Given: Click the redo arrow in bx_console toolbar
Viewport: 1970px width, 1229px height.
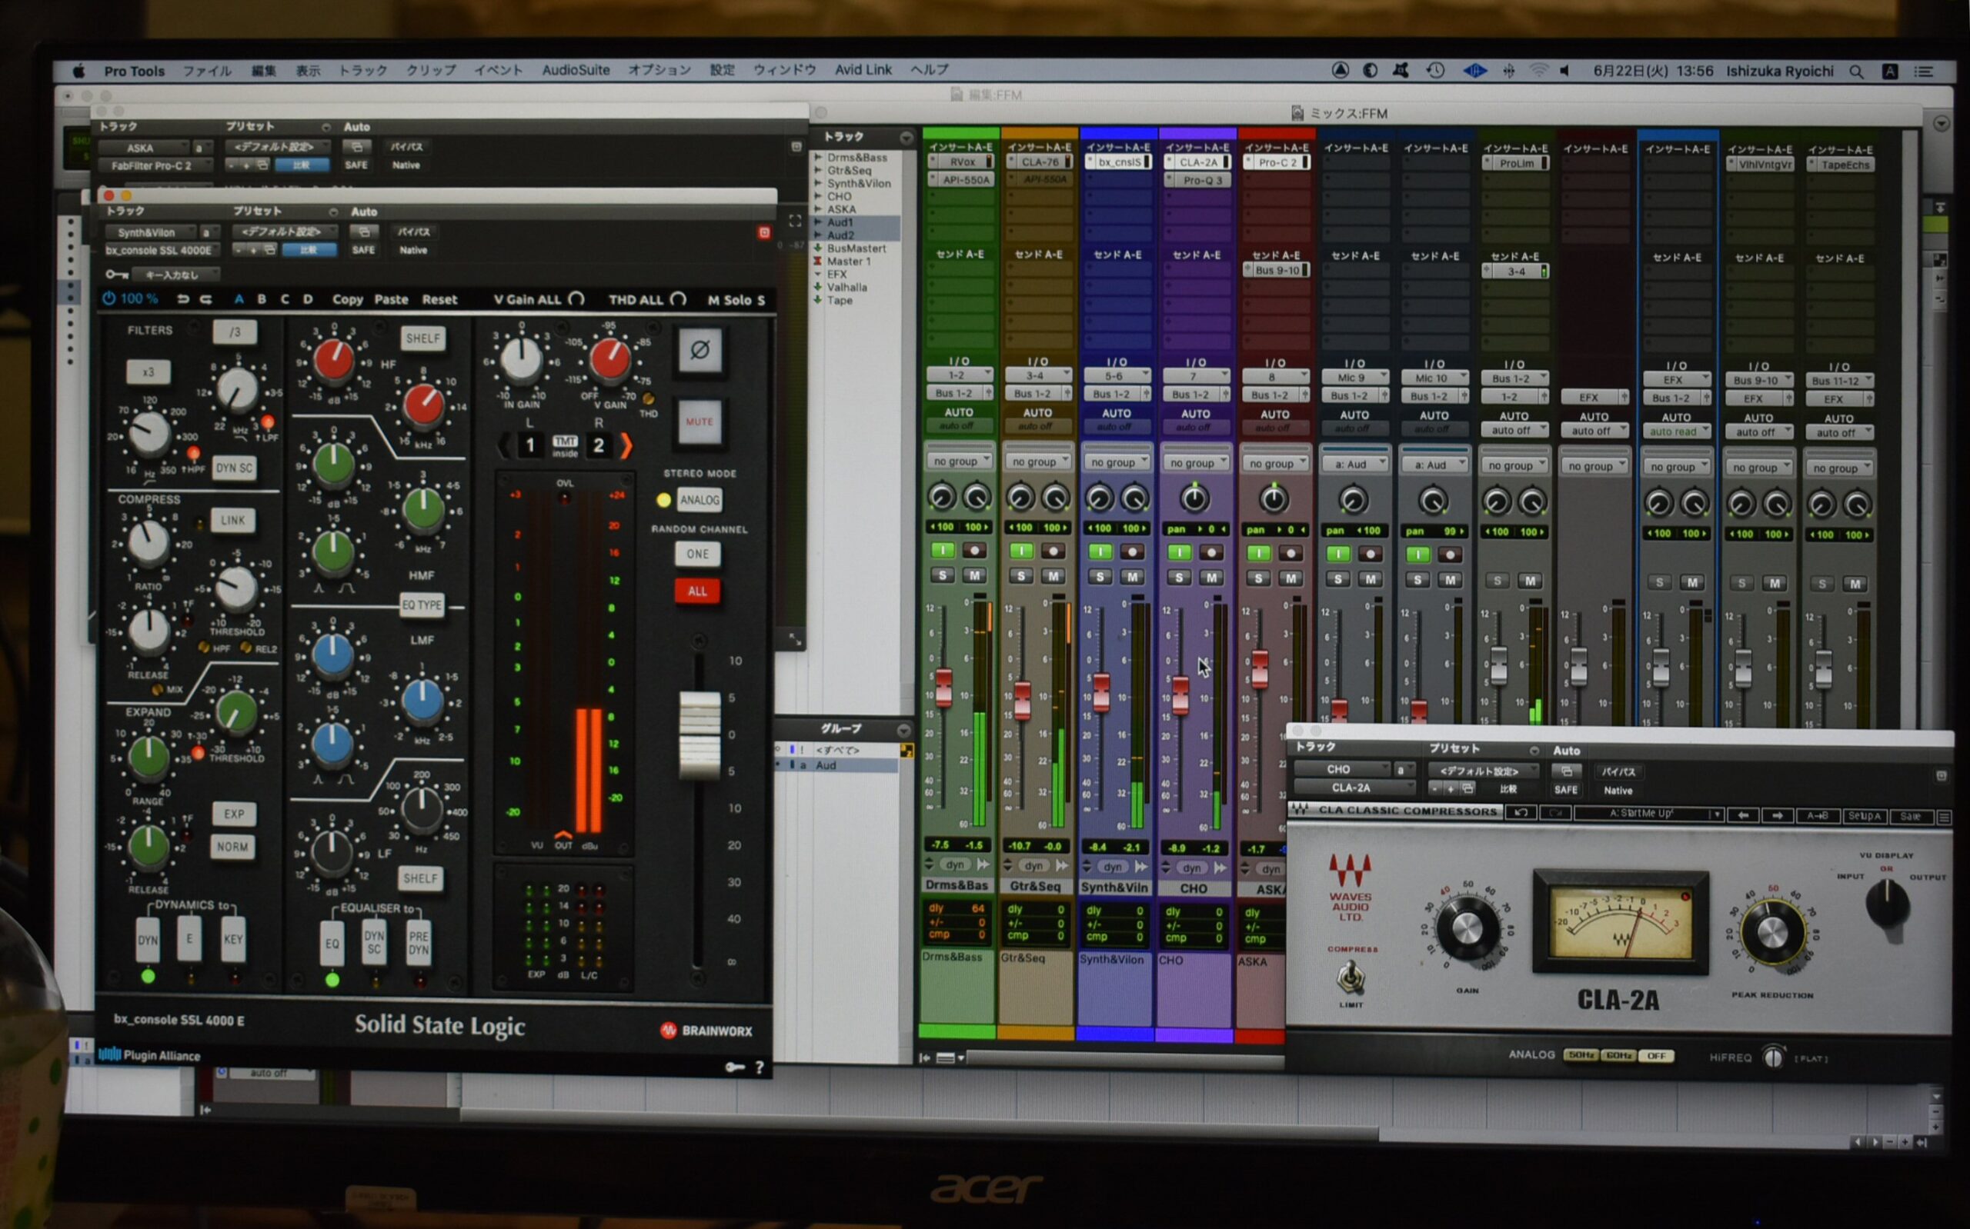Looking at the screenshot, I should click(205, 299).
